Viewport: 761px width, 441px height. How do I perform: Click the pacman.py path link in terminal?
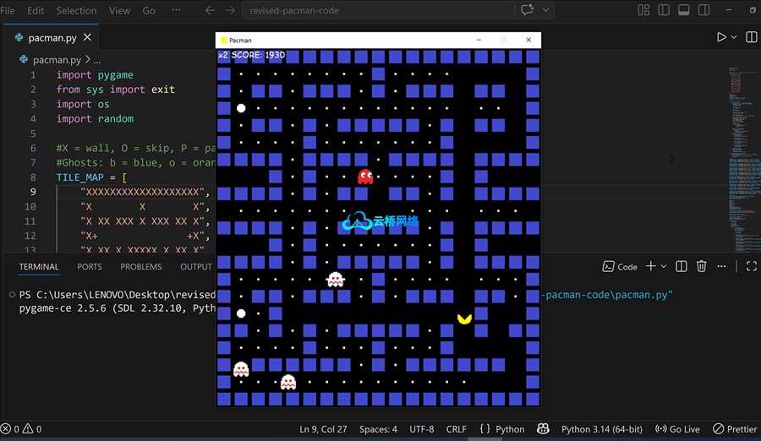click(x=606, y=295)
